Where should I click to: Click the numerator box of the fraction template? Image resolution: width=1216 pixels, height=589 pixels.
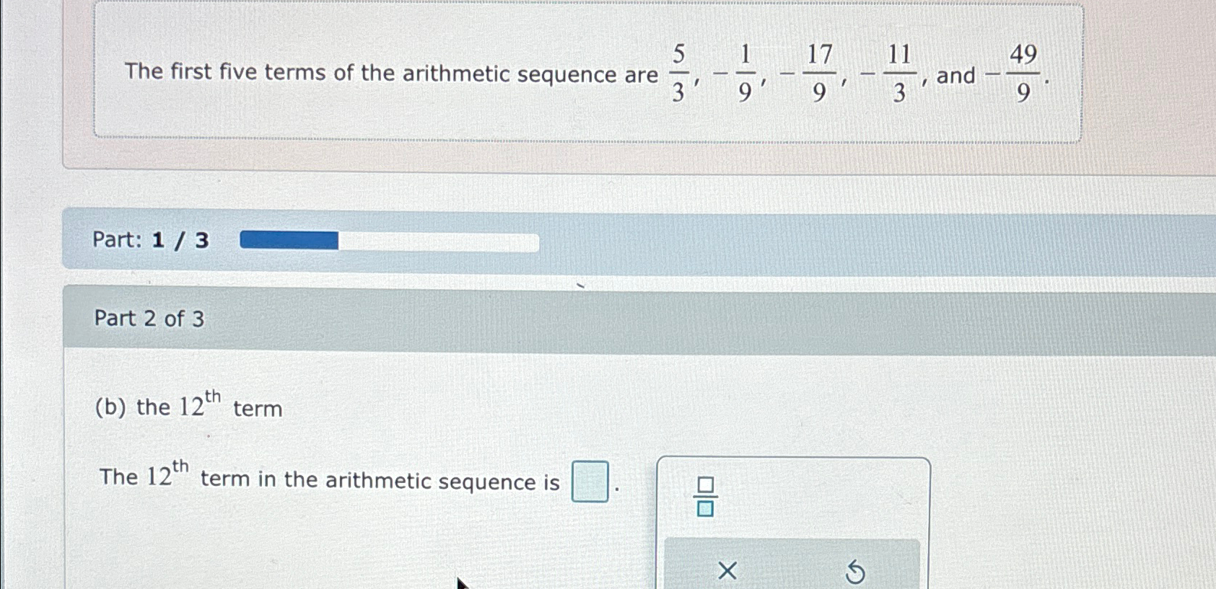706,483
